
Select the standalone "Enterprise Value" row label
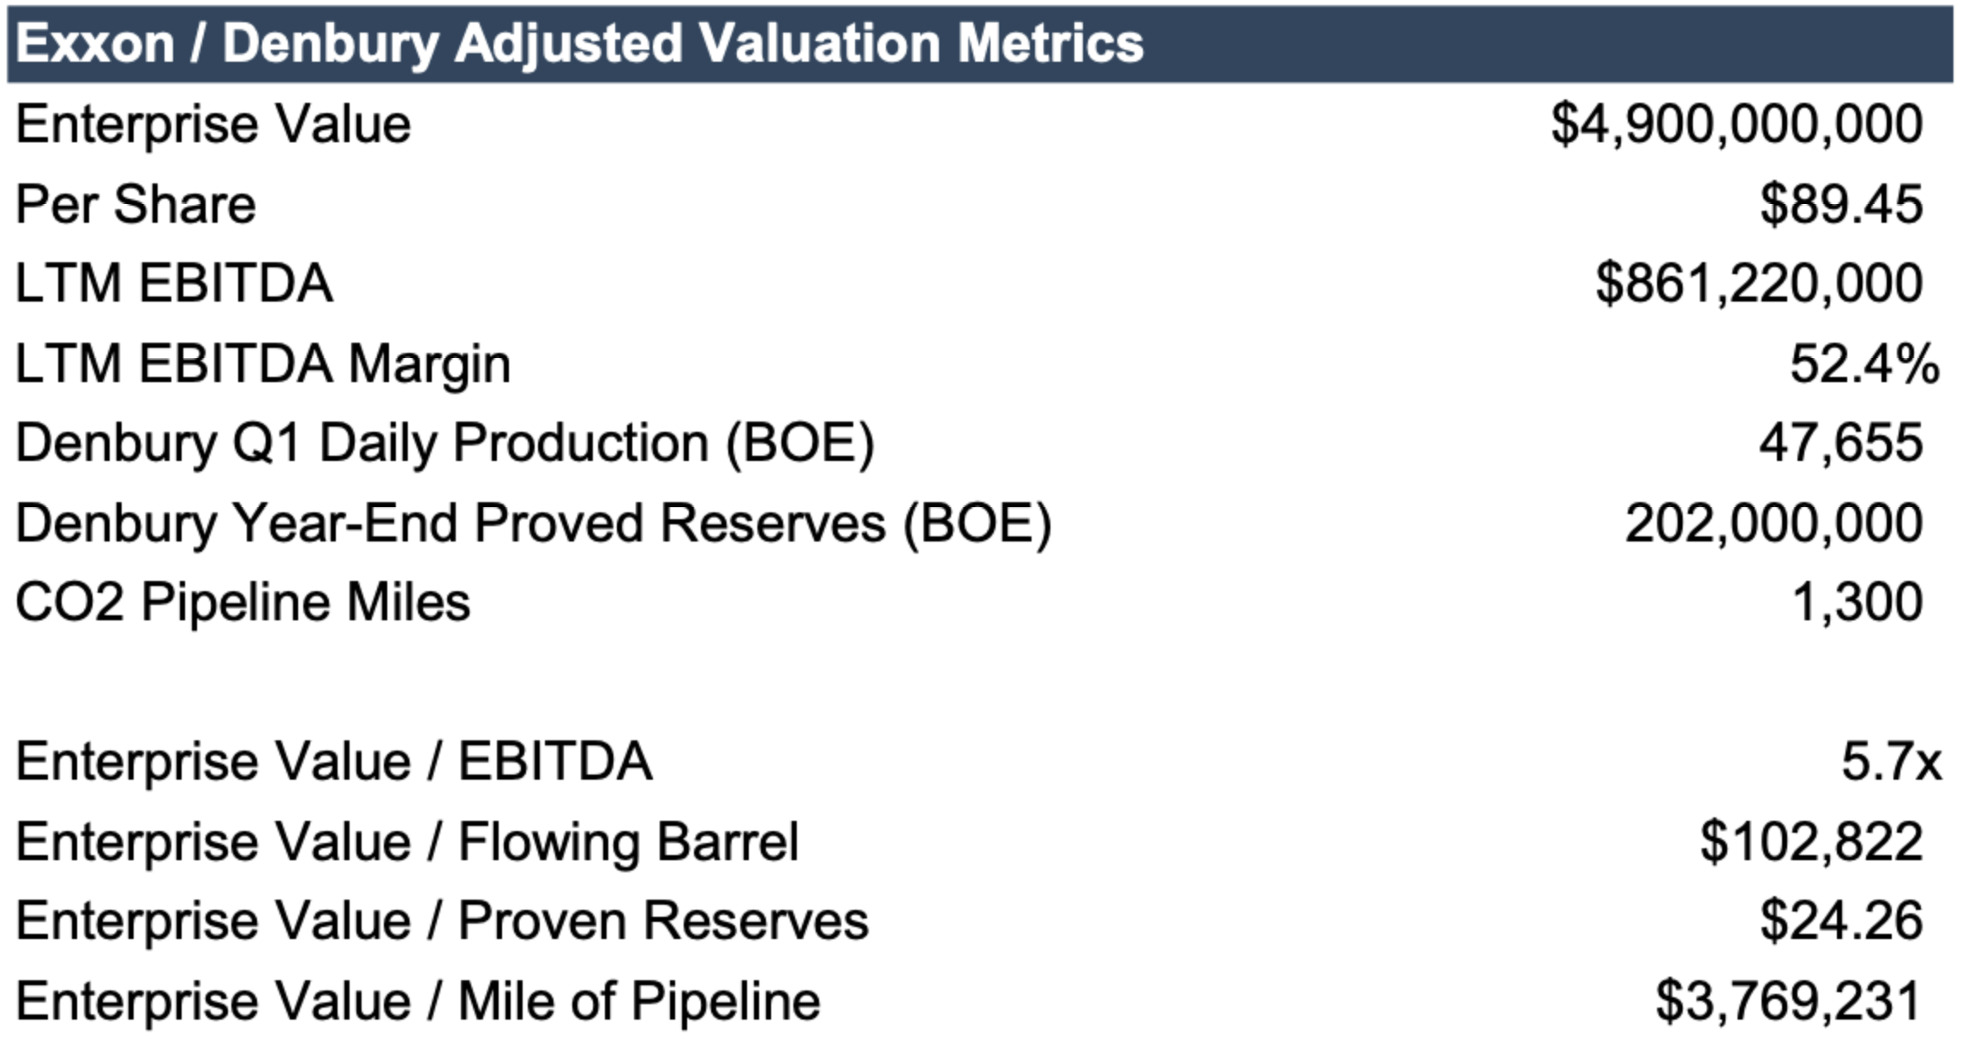point(213,124)
